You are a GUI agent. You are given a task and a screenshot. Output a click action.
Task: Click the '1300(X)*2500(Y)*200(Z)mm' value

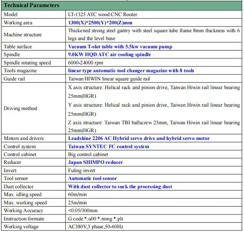click(x=100, y=23)
